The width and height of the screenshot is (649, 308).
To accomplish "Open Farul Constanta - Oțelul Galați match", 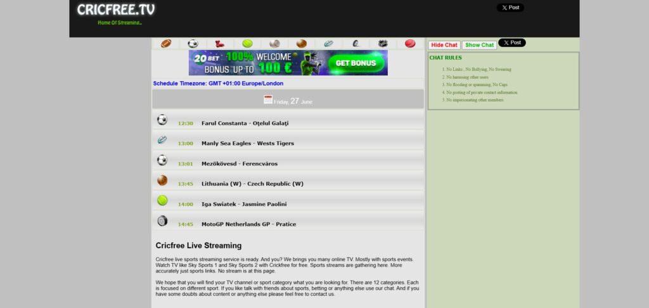I will tap(245, 123).
